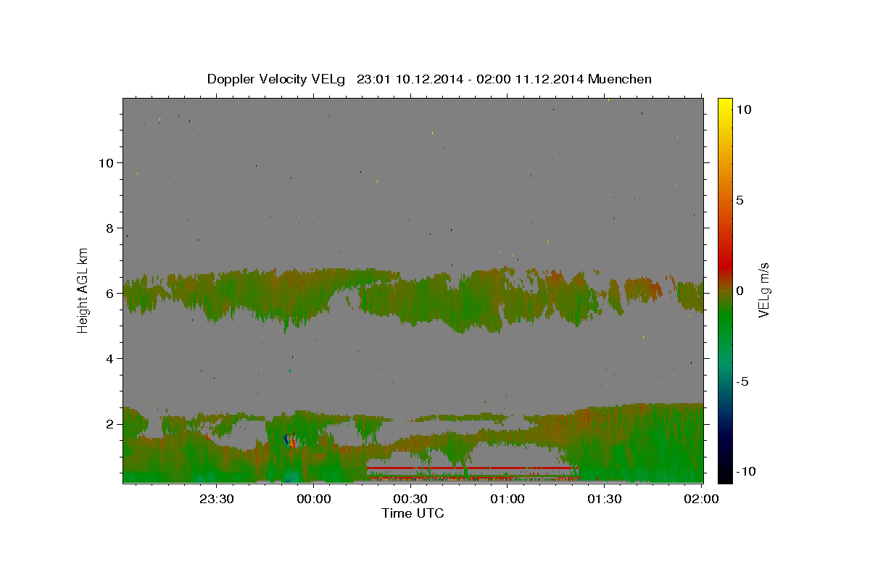This screenshot has width=870, height=580.
Task: Click the 00:30 time tick label
Action: [x=410, y=499]
